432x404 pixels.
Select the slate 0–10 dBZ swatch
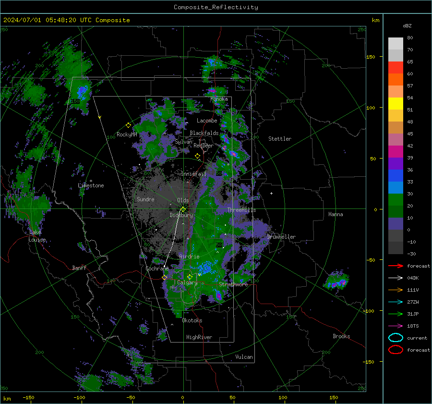click(x=396, y=223)
